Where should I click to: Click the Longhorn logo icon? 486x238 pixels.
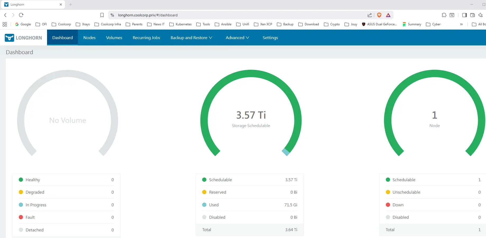click(10, 38)
